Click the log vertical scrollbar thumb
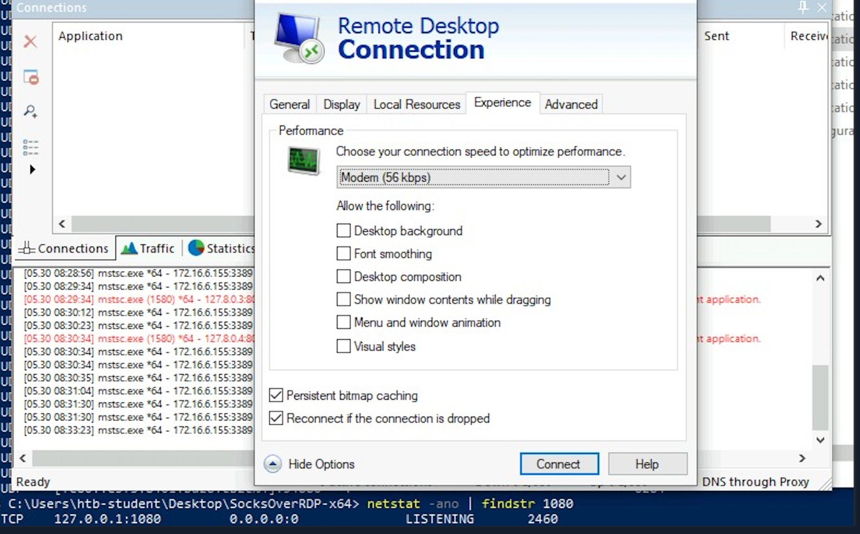The height and width of the screenshot is (534, 860). [x=820, y=397]
